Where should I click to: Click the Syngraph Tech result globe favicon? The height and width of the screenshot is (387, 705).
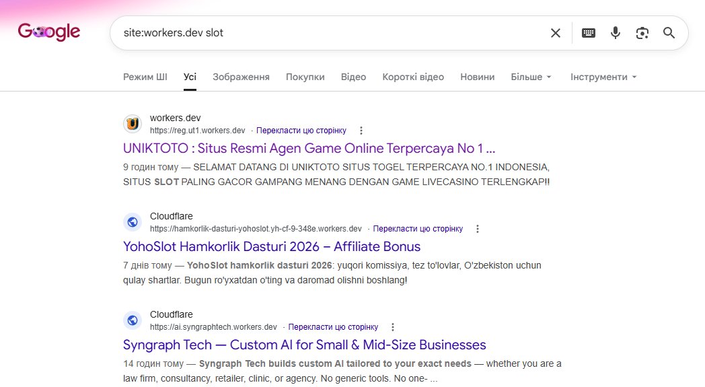[132, 320]
